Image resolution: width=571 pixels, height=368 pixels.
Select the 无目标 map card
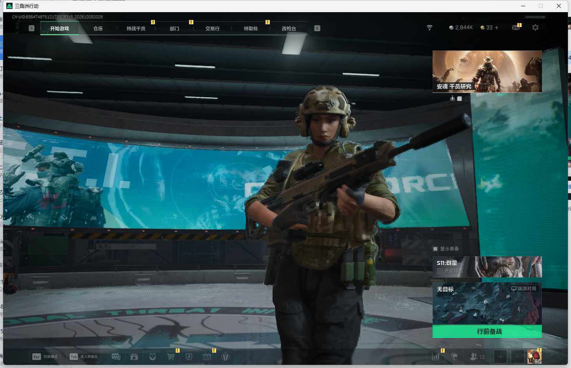point(487,304)
